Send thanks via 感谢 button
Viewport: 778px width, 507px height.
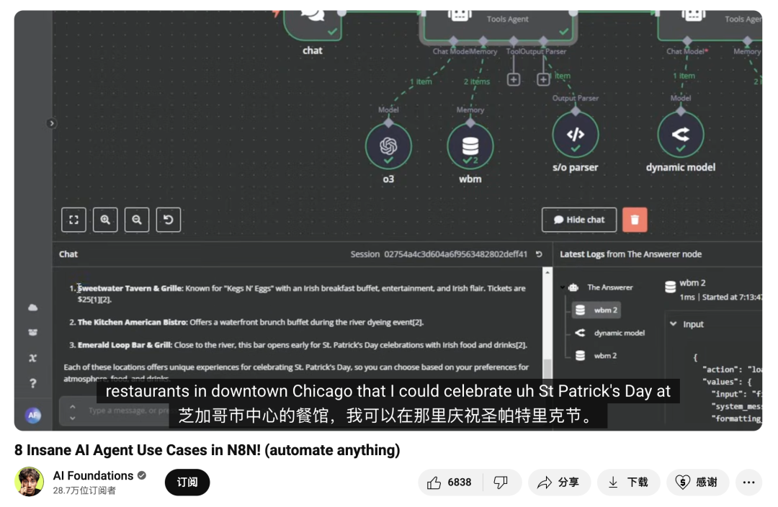(x=697, y=483)
